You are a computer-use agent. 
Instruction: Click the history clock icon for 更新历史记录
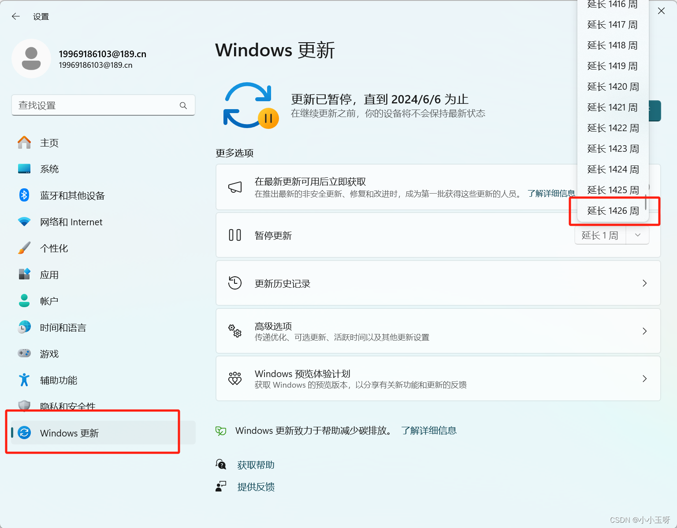coord(235,283)
